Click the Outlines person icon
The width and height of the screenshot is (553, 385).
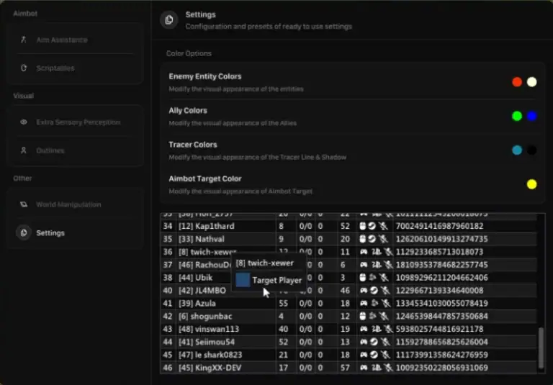(23, 151)
